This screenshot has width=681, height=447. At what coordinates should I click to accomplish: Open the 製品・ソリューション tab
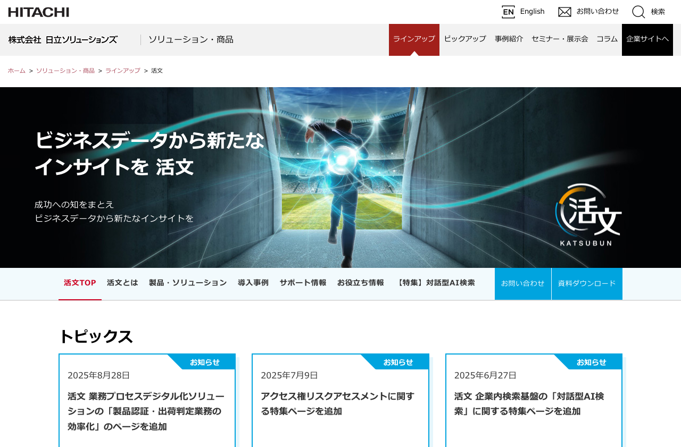pyautogui.click(x=188, y=283)
